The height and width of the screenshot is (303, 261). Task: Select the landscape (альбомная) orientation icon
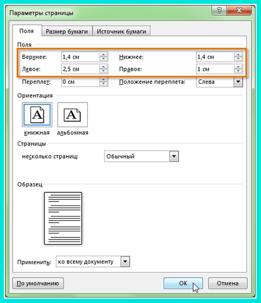pyautogui.click(x=72, y=115)
